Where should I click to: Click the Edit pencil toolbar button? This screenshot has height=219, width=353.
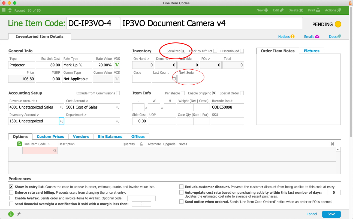[278, 10]
